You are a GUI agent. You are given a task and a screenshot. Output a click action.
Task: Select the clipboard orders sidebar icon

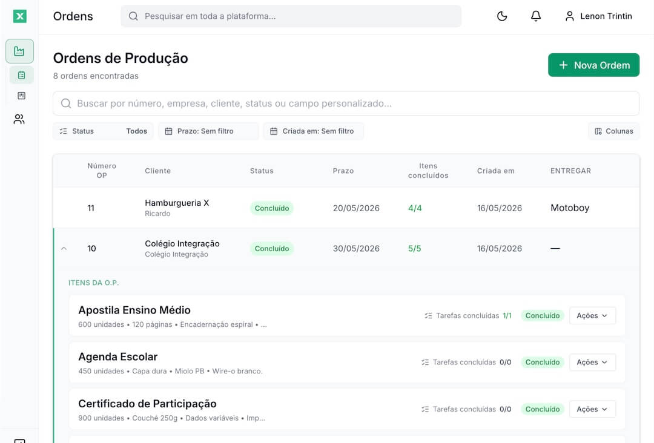click(22, 75)
